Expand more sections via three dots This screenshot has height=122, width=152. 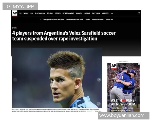click(x=111, y=13)
